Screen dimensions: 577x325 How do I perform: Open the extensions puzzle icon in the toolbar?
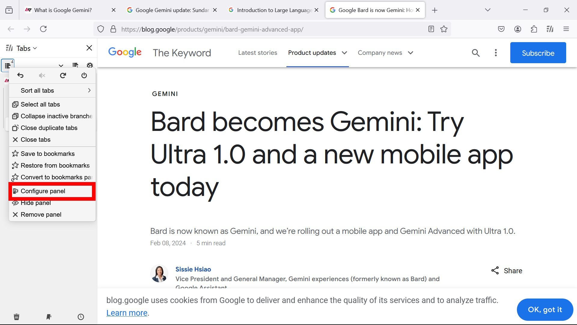(x=534, y=29)
